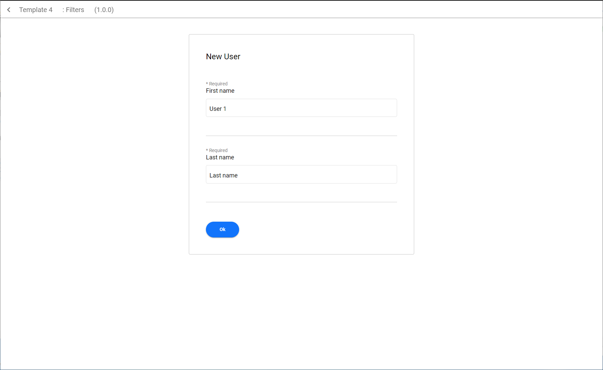603x370 pixels.
Task: Click the Template 4 title in header
Action: 36,10
